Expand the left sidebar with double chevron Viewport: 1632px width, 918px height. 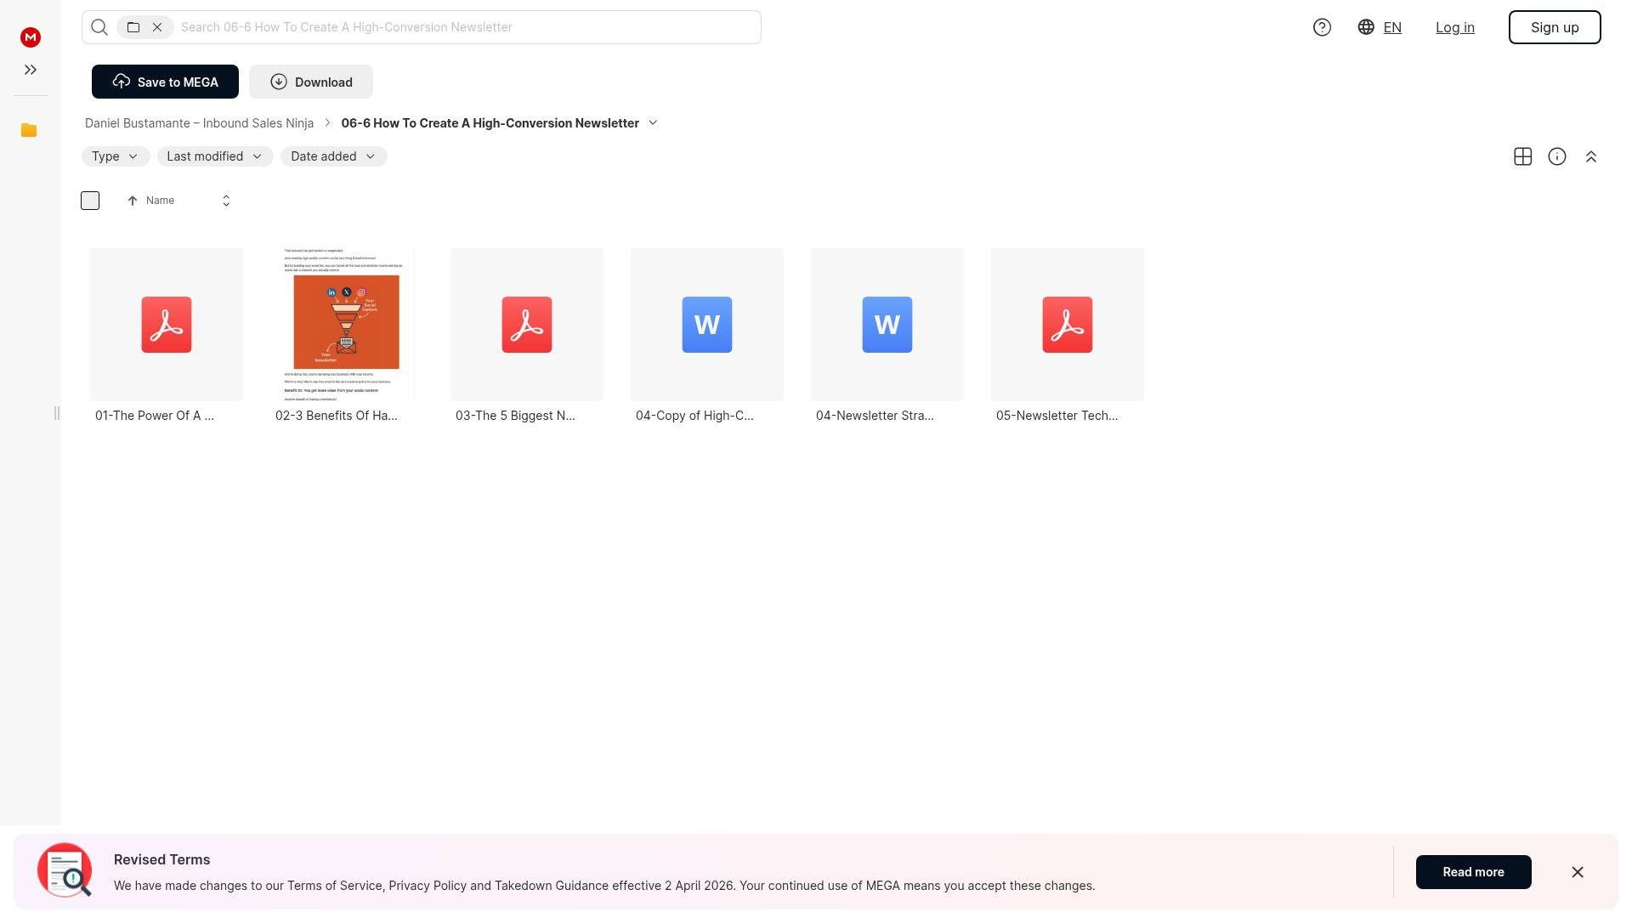tap(31, 70)
